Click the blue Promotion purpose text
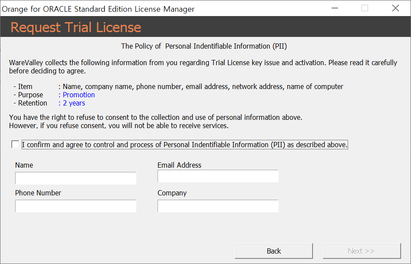 (79, 95)
